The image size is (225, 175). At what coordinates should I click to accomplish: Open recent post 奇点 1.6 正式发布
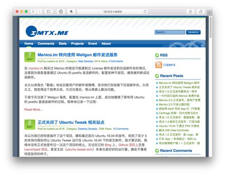[x=179, y=117]
